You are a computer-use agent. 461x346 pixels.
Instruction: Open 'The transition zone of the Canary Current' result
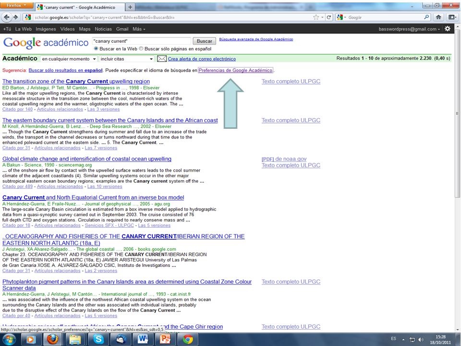pos(76,82)
